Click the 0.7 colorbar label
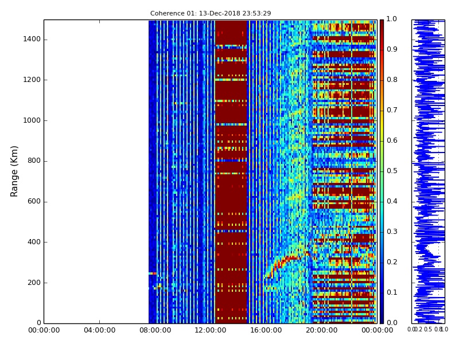The height and width of the screenshot is (344, 459). (x=392, y=110)
